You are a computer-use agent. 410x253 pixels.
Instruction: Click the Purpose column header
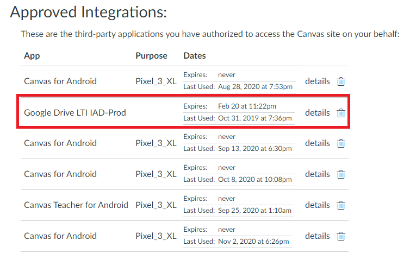[x=151, y=55]
